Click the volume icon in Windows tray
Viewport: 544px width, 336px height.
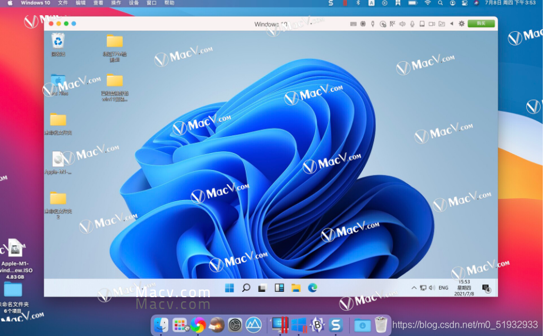click(432, 288)
